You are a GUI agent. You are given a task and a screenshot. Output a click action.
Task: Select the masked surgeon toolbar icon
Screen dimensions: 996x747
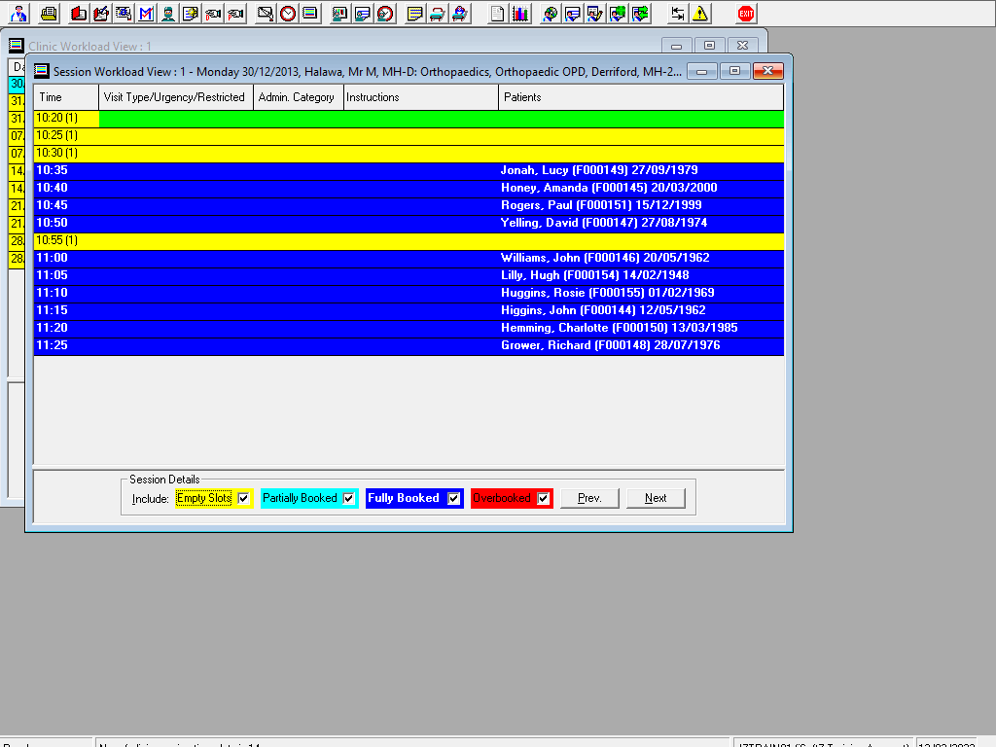tap(168, 14)
